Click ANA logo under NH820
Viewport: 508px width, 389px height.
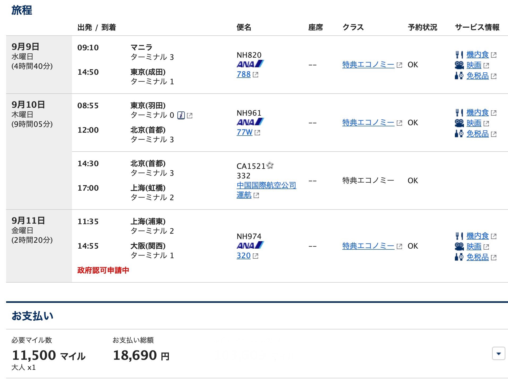pyautogui.click(x=250, y=64)
